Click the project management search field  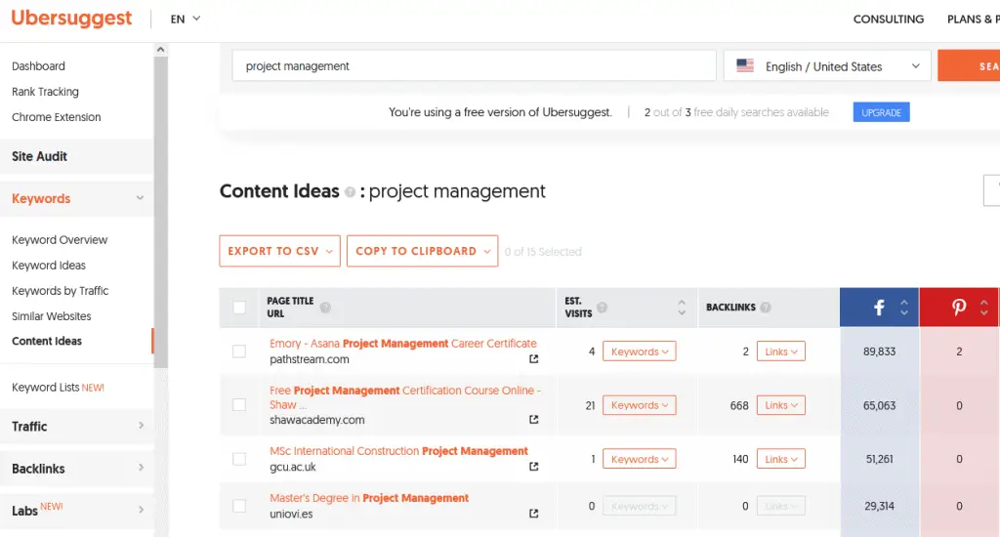point(474,66)
